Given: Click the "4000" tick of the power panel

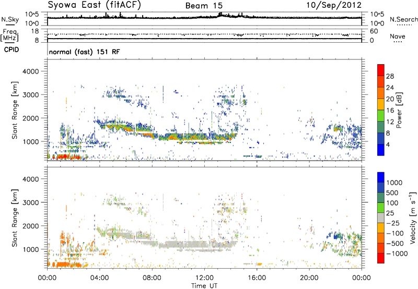Looking at the screenshot, I should tap(30, 71).
